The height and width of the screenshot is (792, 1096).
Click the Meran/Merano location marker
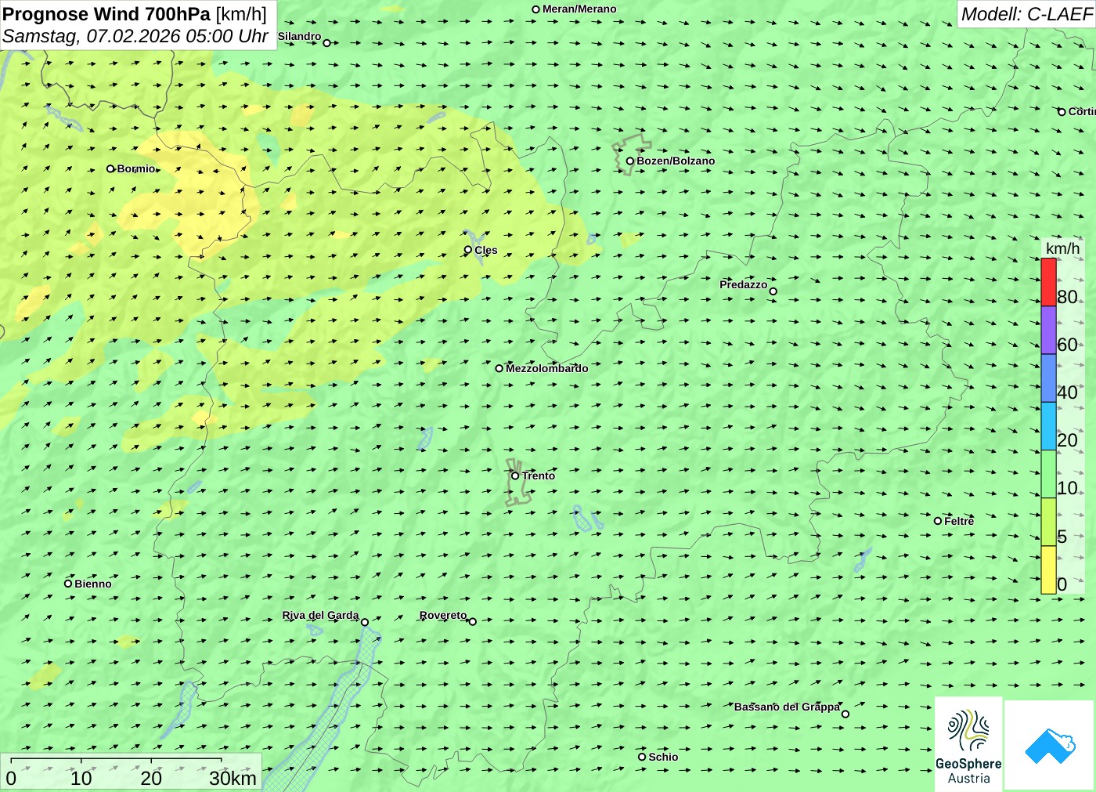(535, 9)
